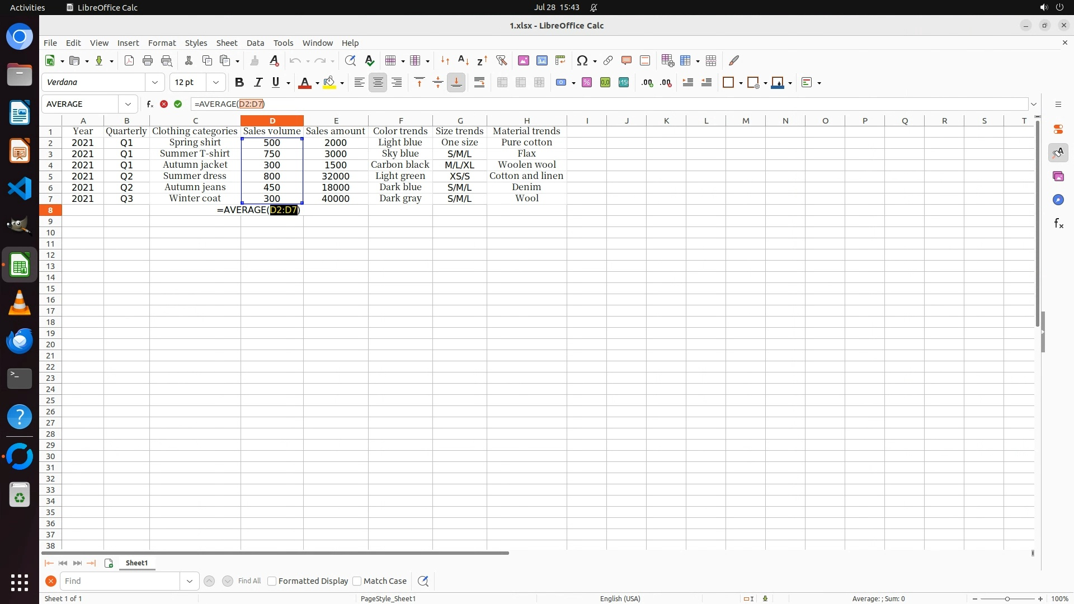Enable the Match Case checkbox
Screen dimensions: 1074x604
coord(357,581)
